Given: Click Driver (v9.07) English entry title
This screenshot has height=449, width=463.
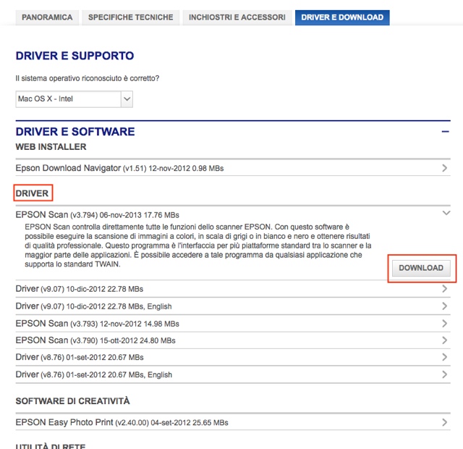Looking at the screenshot, I should coord(93,306).
